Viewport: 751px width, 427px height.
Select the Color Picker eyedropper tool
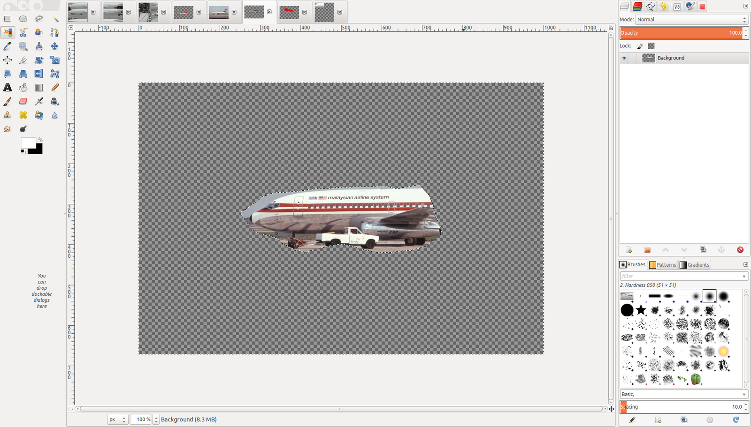pos(8,46)
